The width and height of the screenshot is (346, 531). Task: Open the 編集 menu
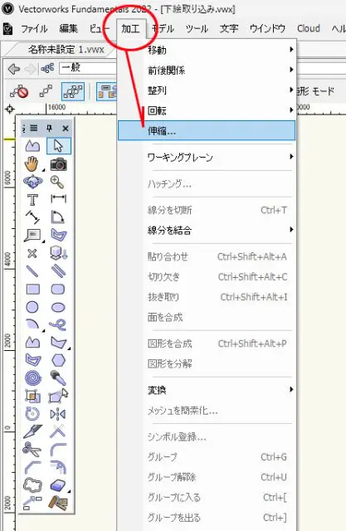coord(68,28)
